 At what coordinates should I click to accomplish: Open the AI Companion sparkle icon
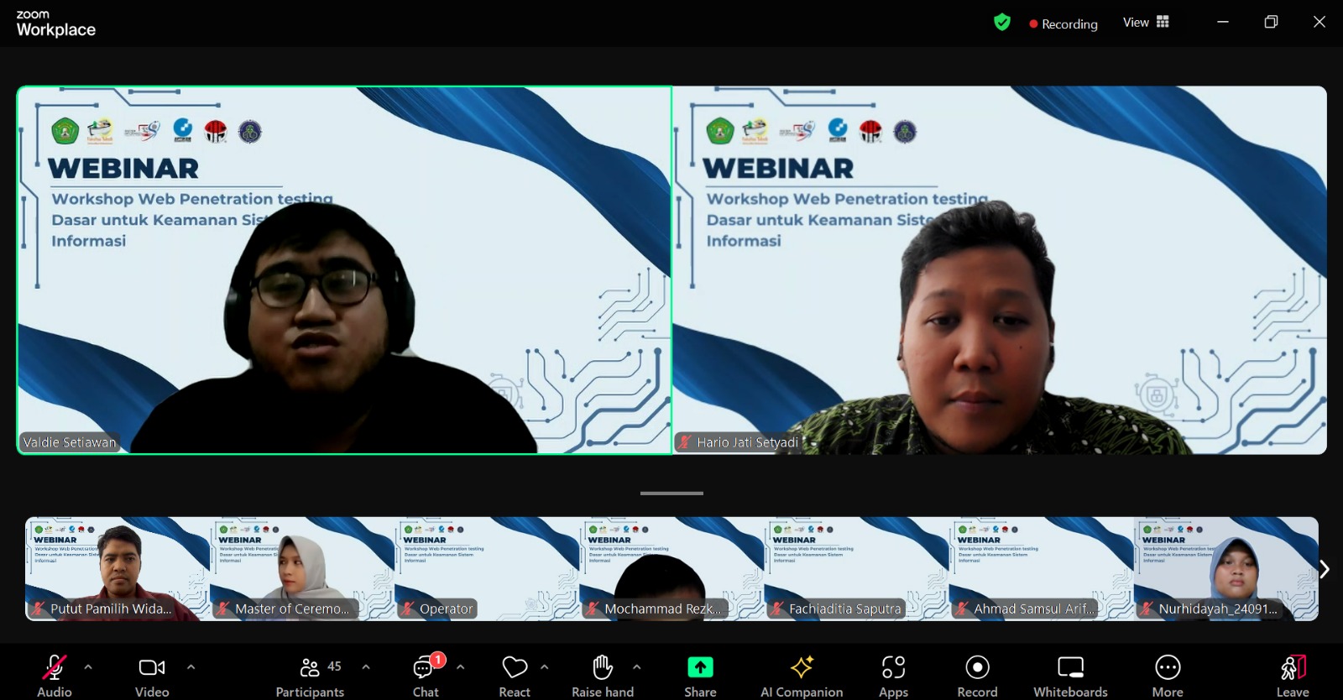802,667
